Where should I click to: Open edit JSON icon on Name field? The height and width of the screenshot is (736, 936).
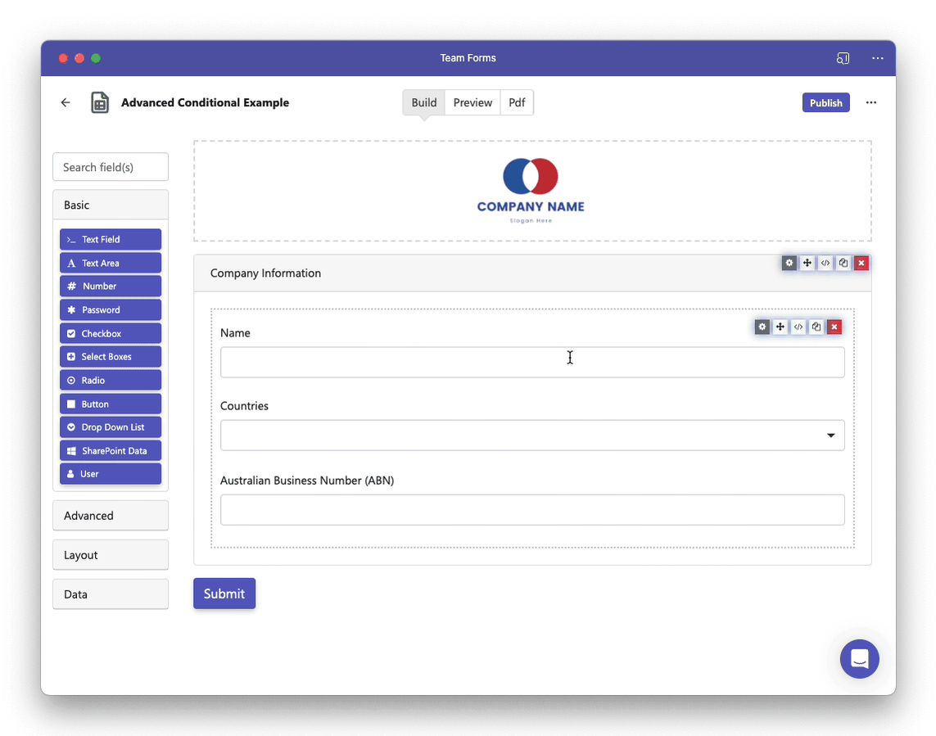798,327
